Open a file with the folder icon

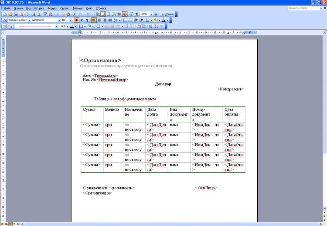click(10, 14)
